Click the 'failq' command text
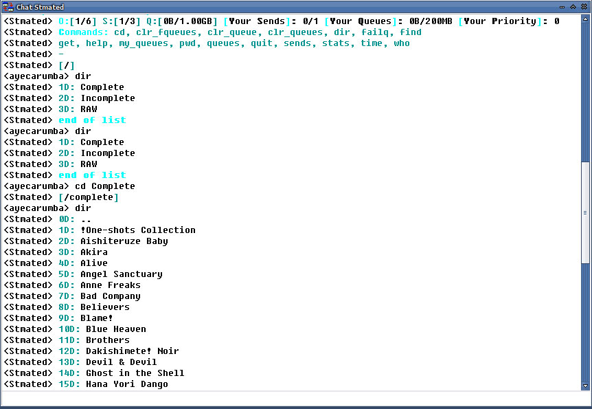Image resolution: width=592 pixels, height=409 pixels. [x=375, y=32]
